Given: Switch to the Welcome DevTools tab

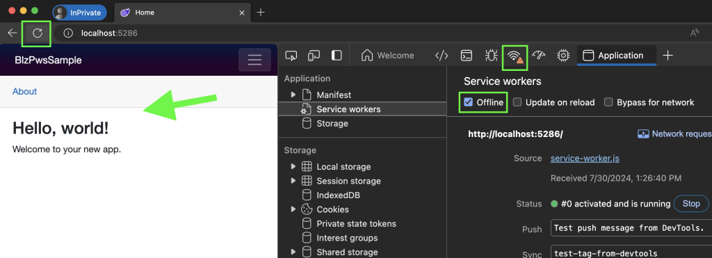Looking at the screenshot, I should click(388, 56).
